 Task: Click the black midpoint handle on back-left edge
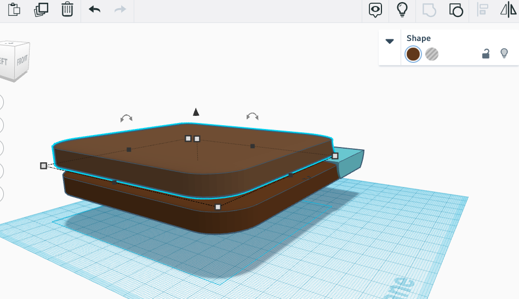click(x=129, y=150)
